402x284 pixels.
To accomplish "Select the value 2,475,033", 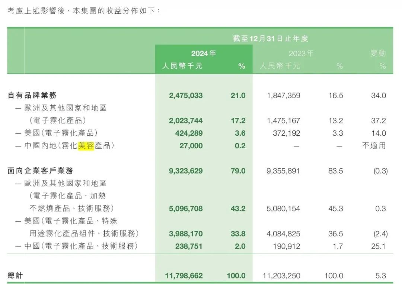I will [x=186, y=96].
